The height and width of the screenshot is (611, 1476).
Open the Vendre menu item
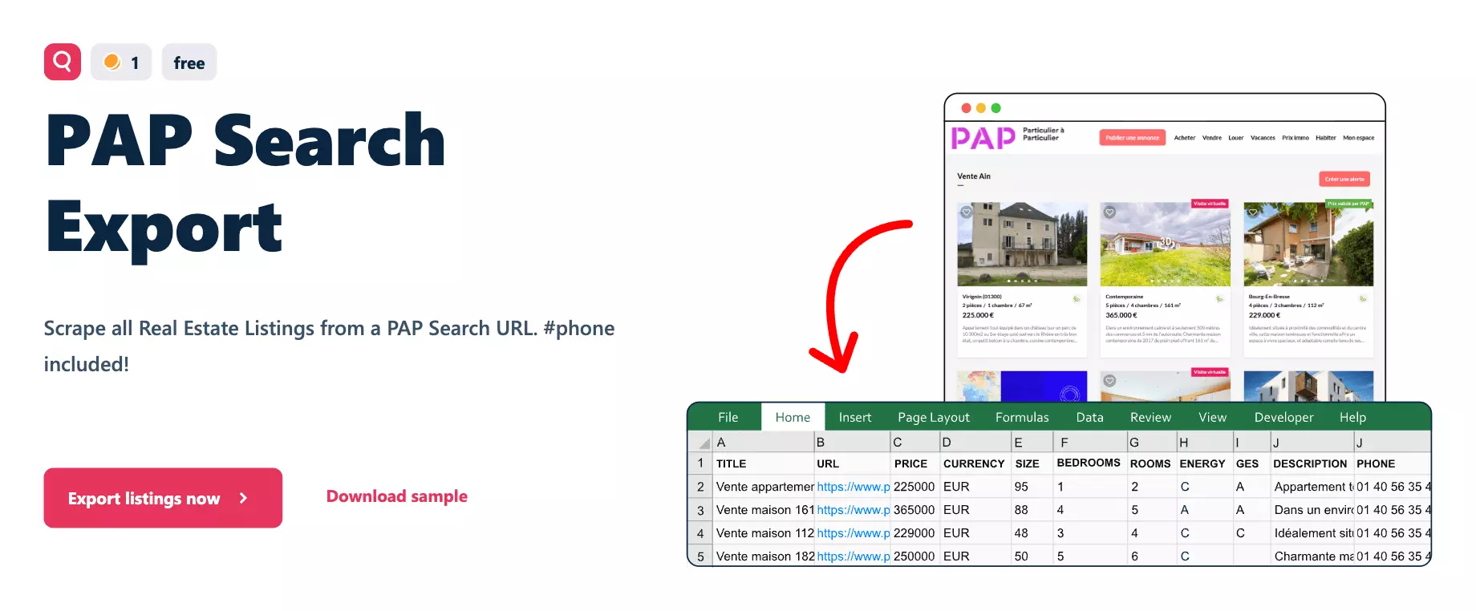coord(1212,138)
